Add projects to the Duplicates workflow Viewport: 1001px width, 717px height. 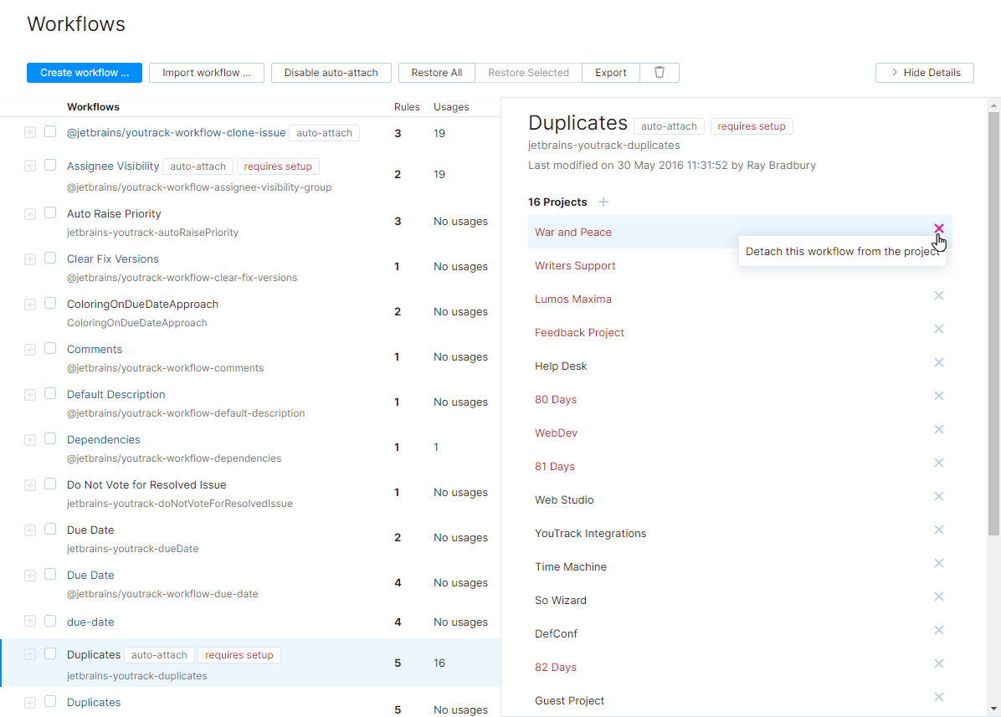point(603,202)
